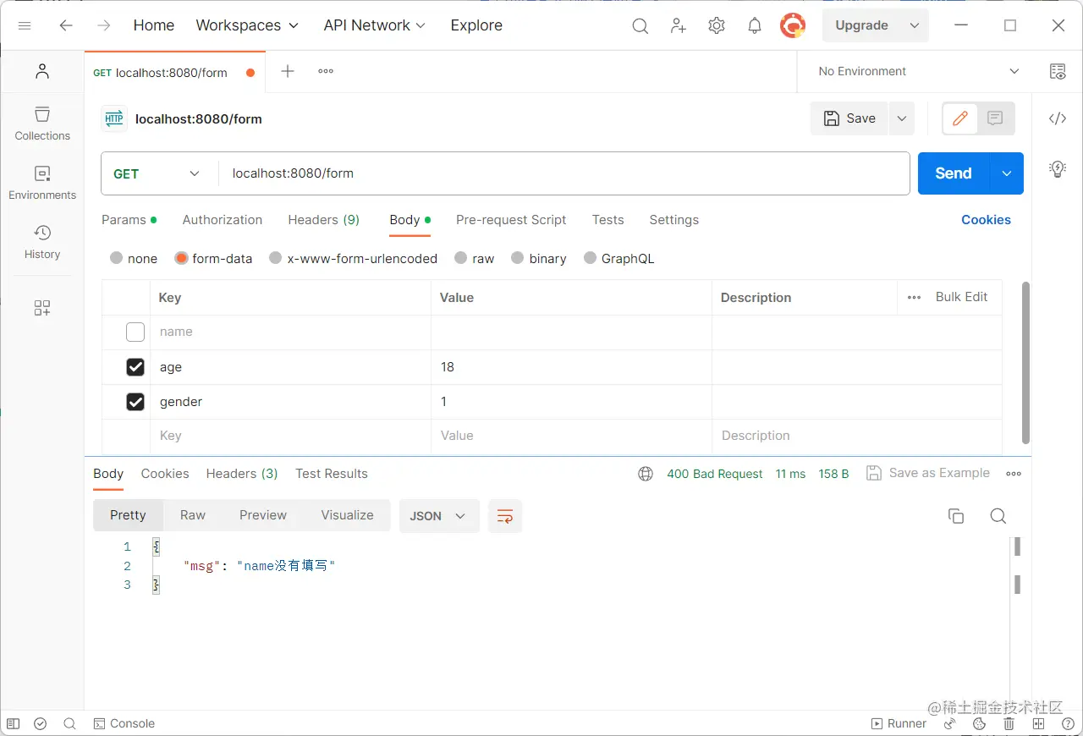Open the response options three-dots

1014,474
